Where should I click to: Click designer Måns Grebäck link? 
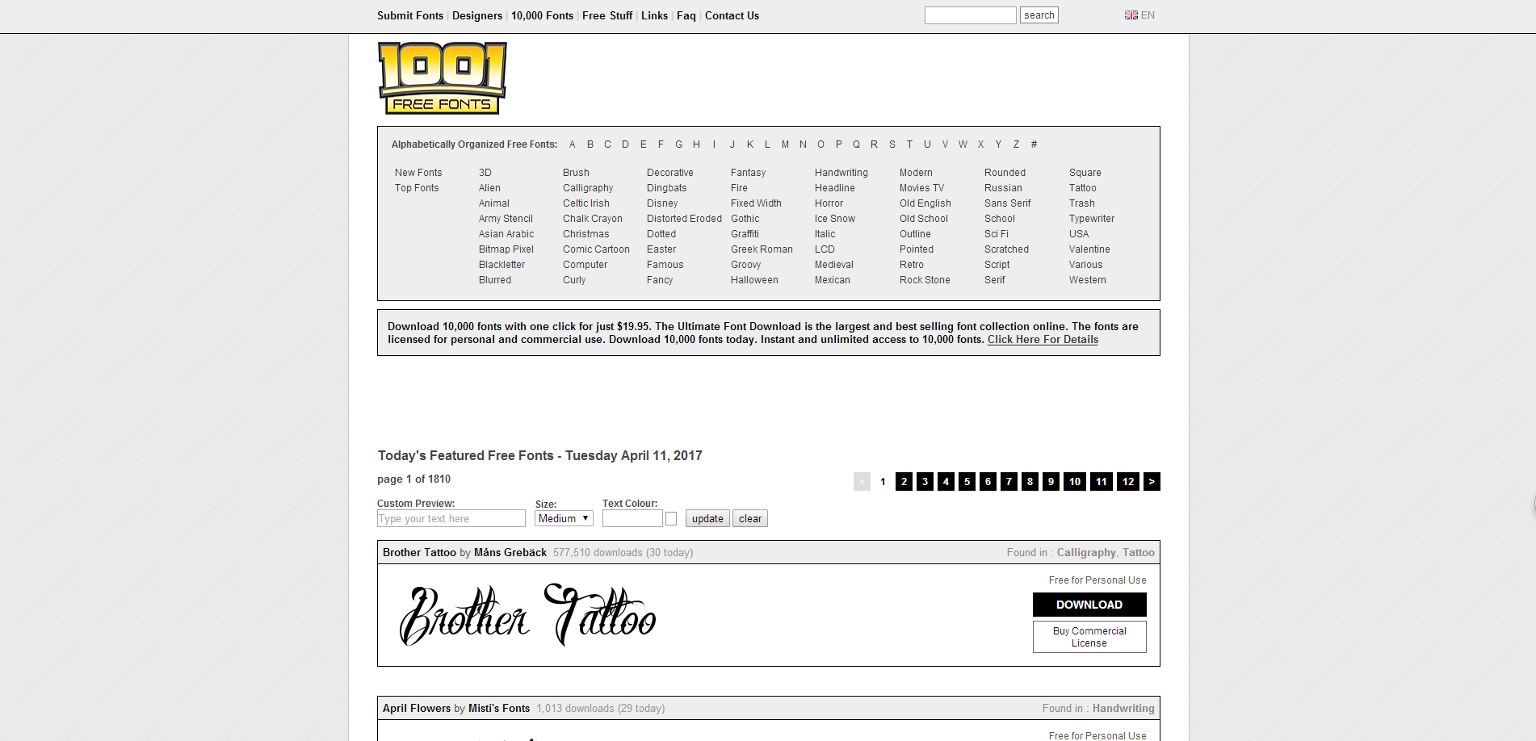510,553
